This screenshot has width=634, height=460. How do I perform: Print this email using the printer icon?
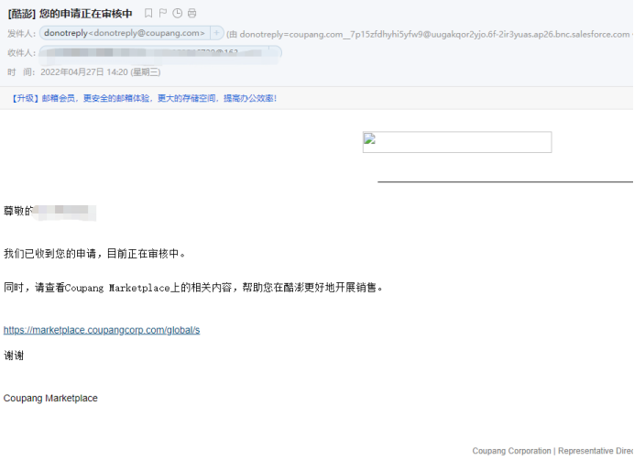coord(192,14)
